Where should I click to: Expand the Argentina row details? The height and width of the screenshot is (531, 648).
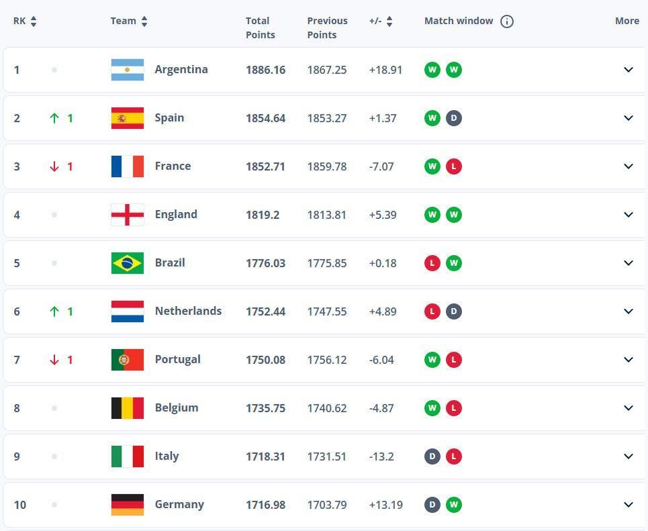tap(629, 70)
